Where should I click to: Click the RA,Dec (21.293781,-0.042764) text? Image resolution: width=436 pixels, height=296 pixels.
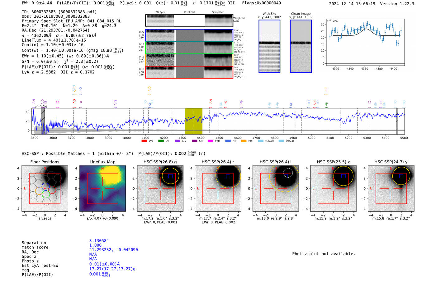pos(56,30)
